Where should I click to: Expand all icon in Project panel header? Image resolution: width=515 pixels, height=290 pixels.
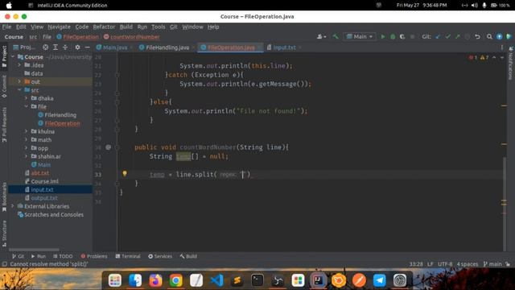tap(56, 48)
